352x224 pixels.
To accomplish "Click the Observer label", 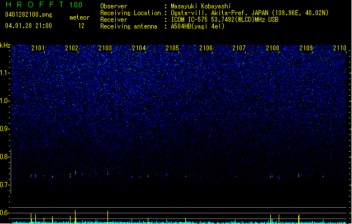I will click(x=114, y=6).
